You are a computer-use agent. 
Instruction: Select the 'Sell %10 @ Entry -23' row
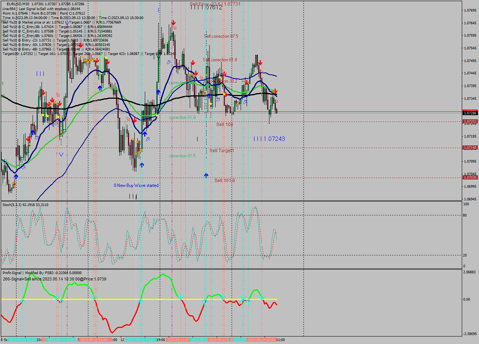pyautogui.click(x=55, y=40)
